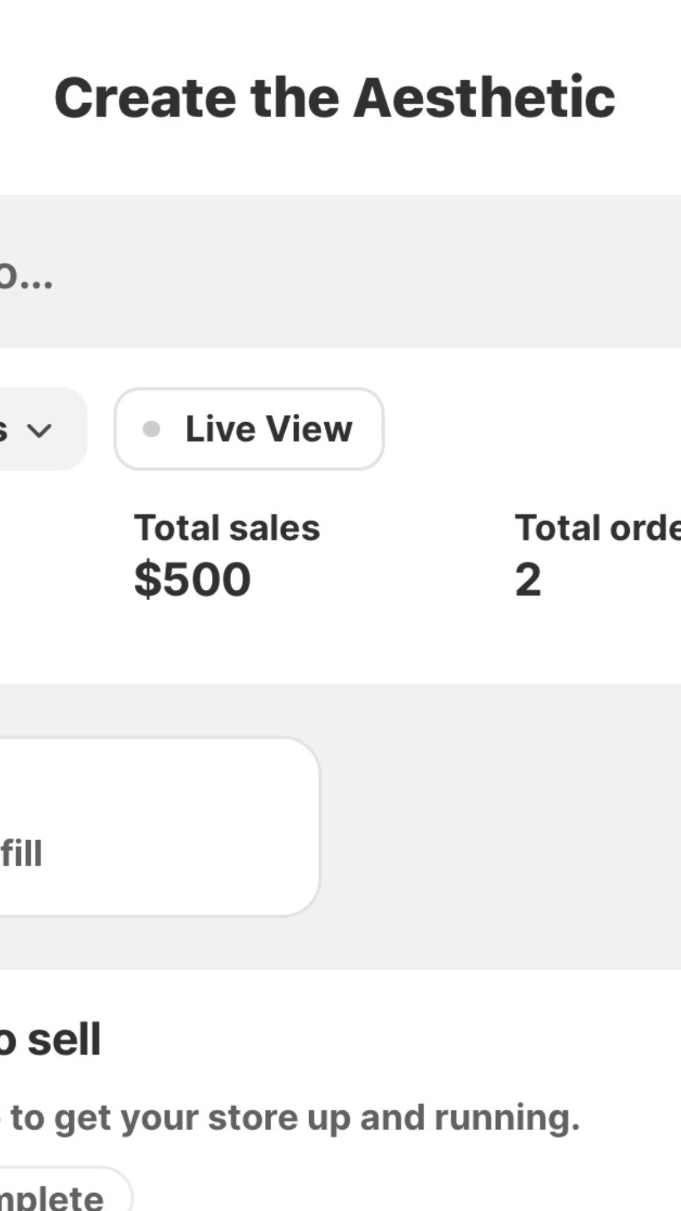The width and height of the screenshot is (681, 1211).
Task: Click the 'Create the Aesthetic' store title
Action: (335, 98)
